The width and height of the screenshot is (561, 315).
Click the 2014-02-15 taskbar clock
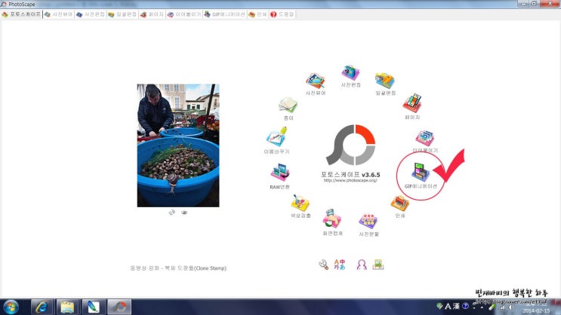click(x=536, y=308)
